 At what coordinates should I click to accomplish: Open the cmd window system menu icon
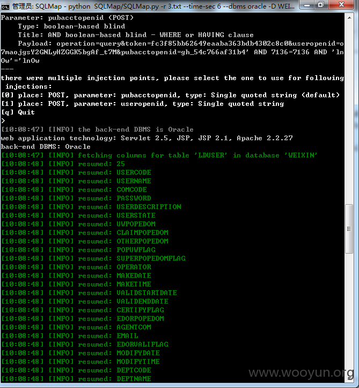pos(5,6)
